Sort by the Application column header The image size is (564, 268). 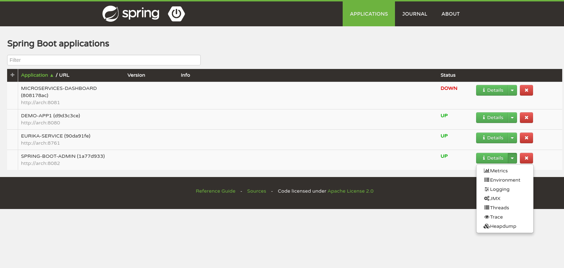37,75
